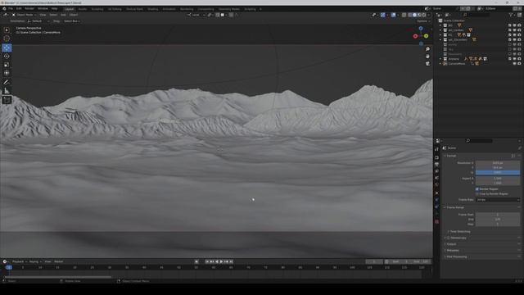The image size is (524, 295).
Task: Open the Object Mode dropdown
Action: point(24,15)
